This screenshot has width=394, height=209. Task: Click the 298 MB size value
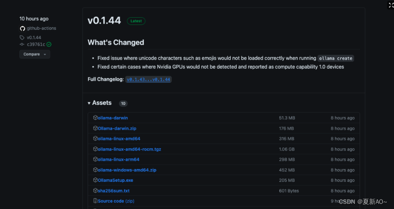pyautogui.click(x=287, y=160)
